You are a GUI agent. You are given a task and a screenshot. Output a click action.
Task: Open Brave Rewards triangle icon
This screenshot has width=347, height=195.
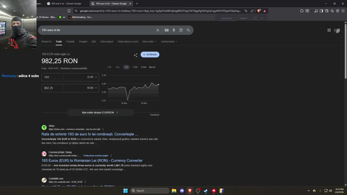click(x=265, y=11)
